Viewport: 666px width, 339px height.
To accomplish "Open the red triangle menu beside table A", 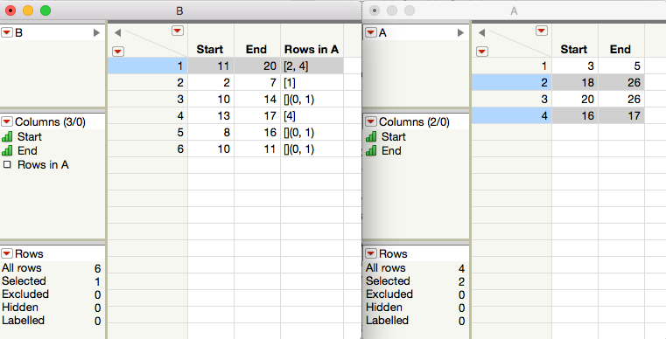I will tap(371, 32).
